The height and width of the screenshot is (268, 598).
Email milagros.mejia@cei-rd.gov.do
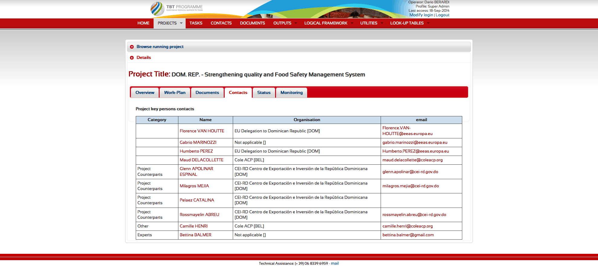tap(411, 186)
